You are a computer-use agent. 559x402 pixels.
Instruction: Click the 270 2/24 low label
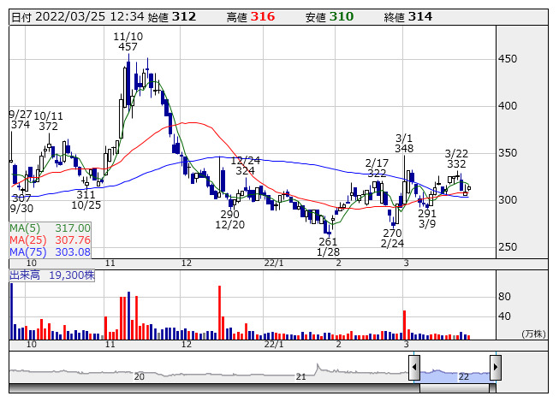point(392,239)
